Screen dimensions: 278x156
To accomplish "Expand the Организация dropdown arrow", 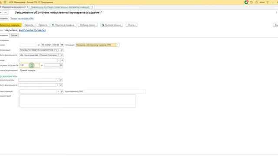I will [x=59, y=50].
